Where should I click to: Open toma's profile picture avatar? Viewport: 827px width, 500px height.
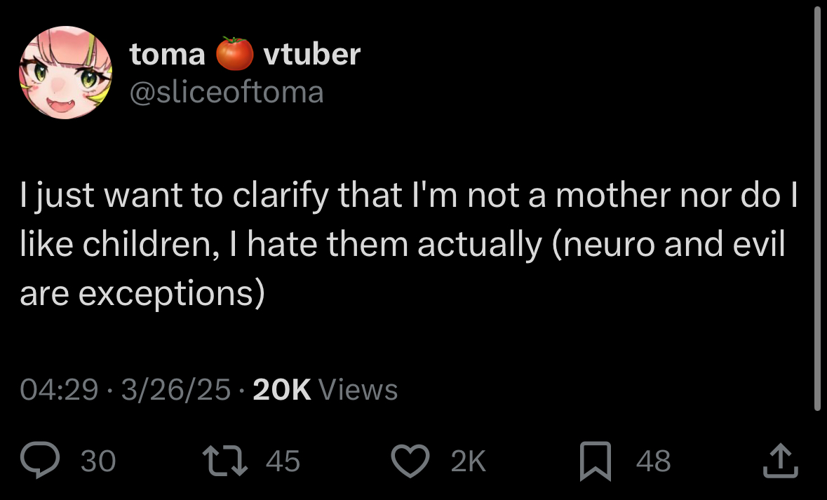click(x=65, y=72)
